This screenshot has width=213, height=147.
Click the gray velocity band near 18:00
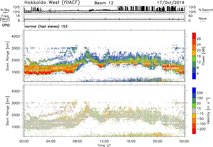point(144,115)
